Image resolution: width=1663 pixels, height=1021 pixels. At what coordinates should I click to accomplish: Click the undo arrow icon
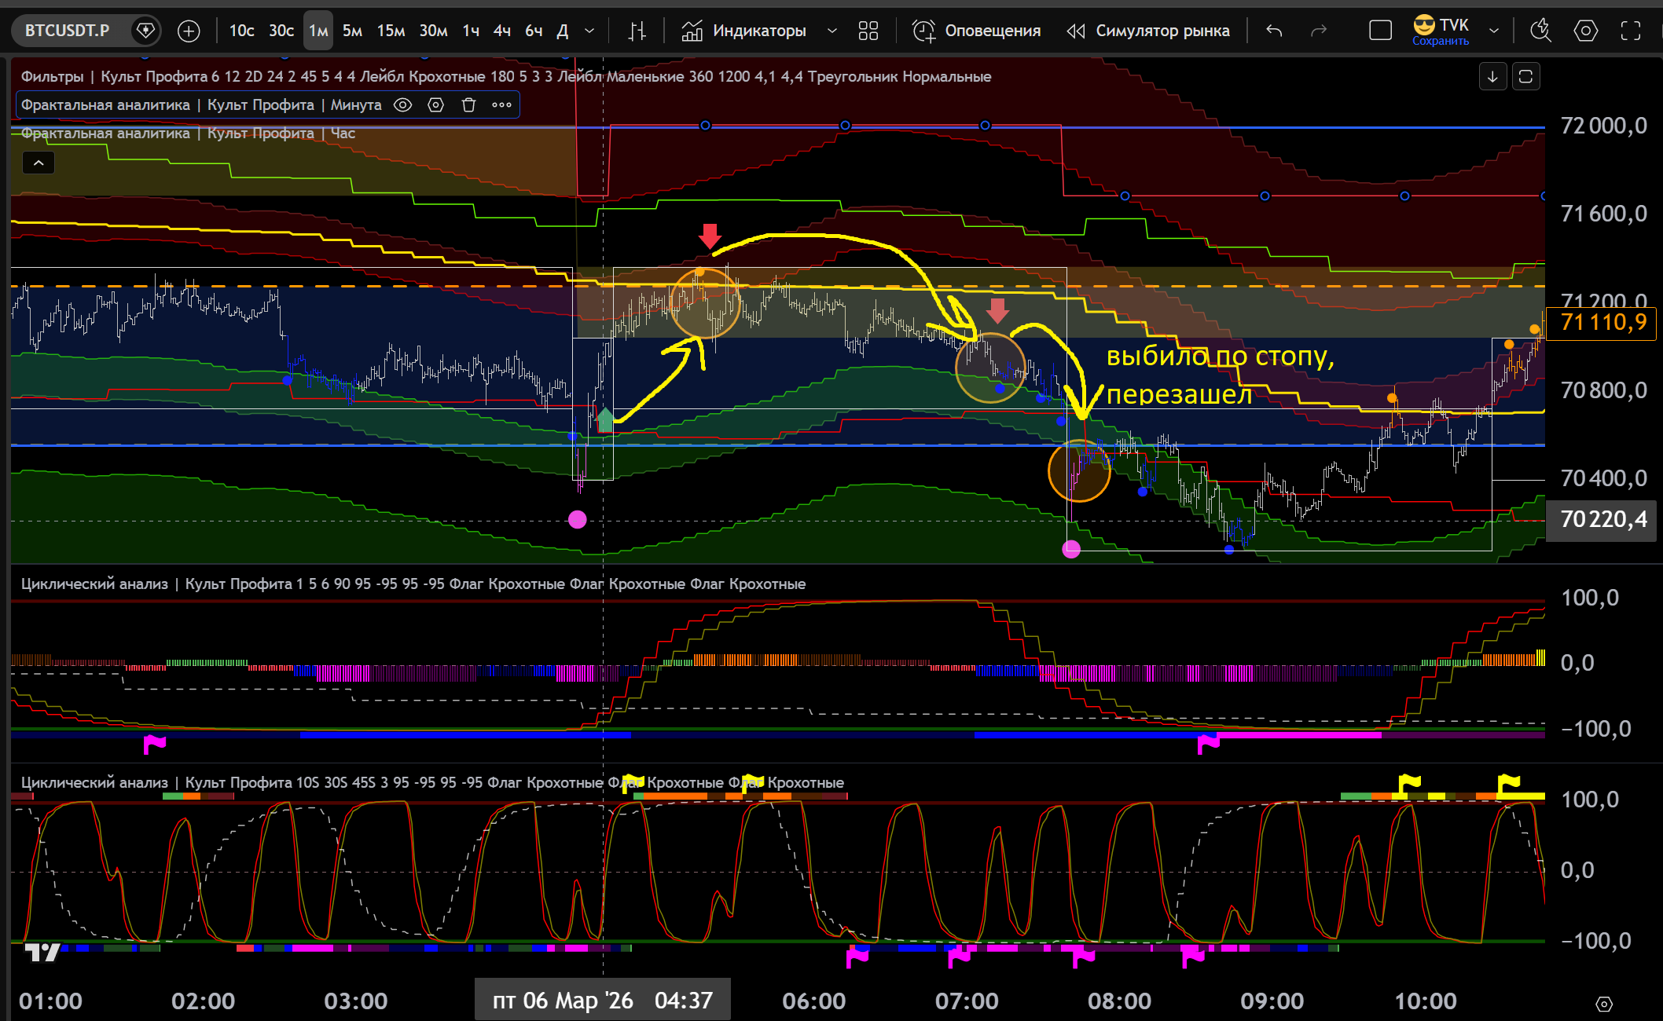tap(1274, 31)
